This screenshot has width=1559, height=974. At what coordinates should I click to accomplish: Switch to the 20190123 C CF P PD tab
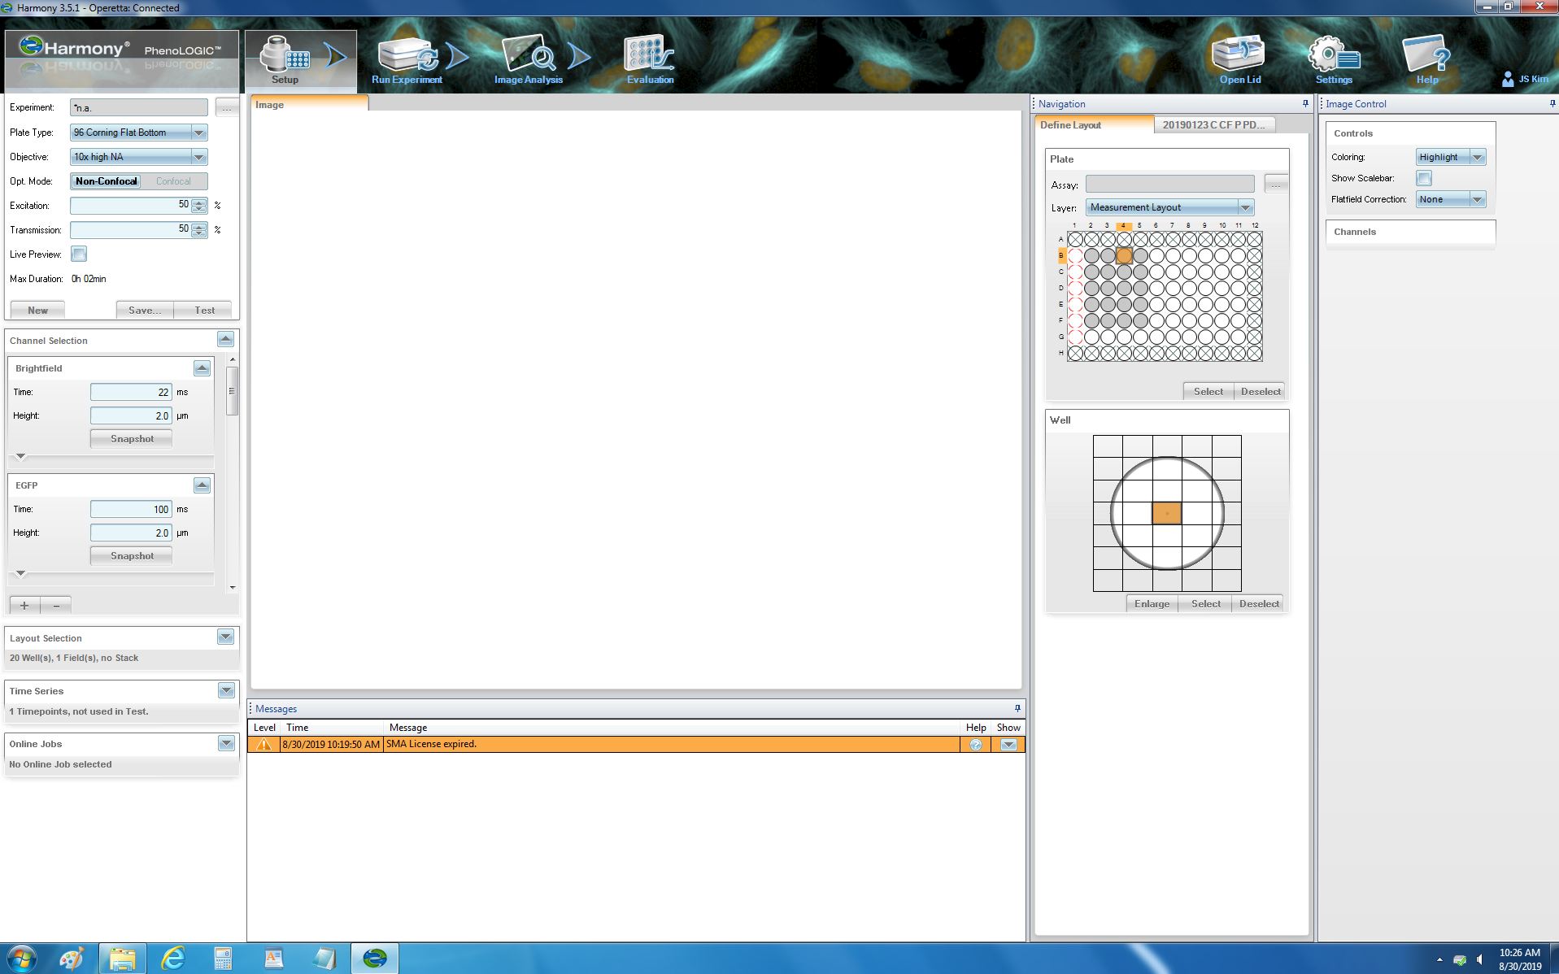pyautogui.click(x=1213, y=125)
